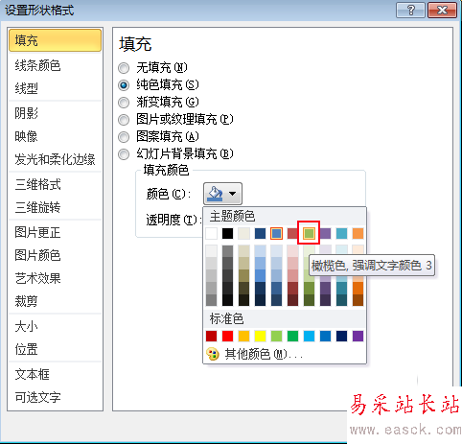Pick tan theme color swatch
This screenshot has height=444, width=462.
pyautogui.click(x=243, y=233)
